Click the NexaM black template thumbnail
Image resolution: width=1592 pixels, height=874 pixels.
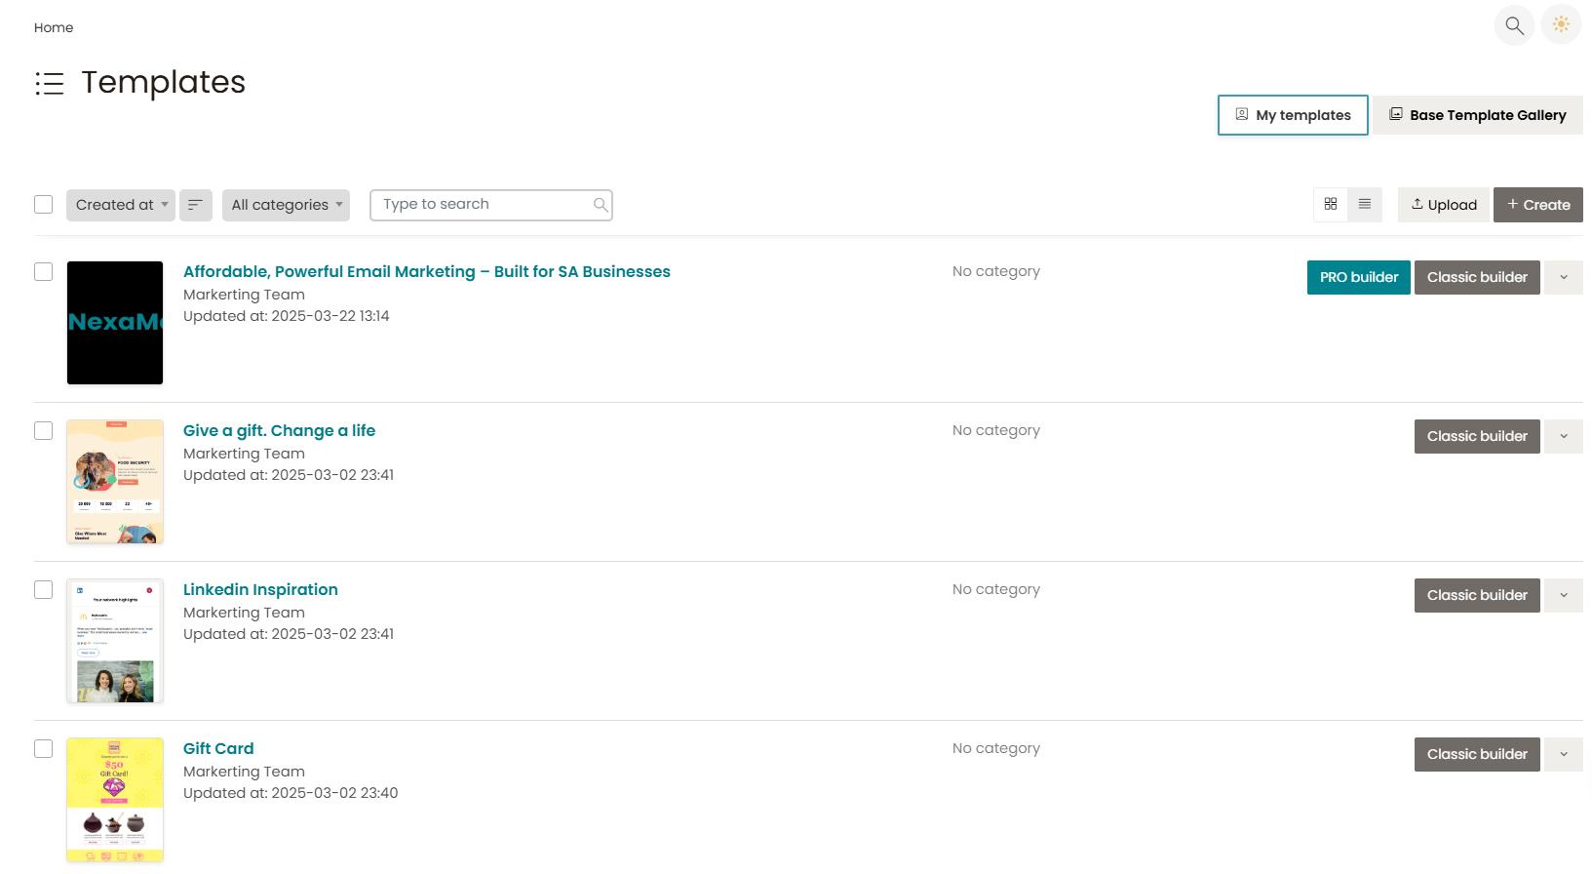(115, 323)
